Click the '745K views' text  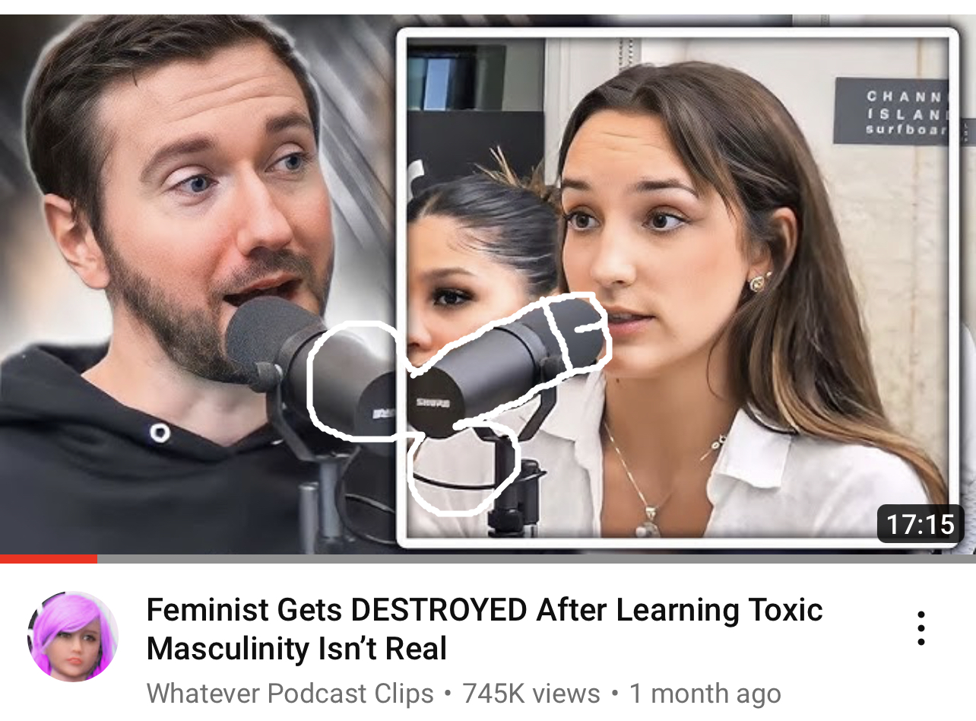pyautogui.click(x=531, y=693)
